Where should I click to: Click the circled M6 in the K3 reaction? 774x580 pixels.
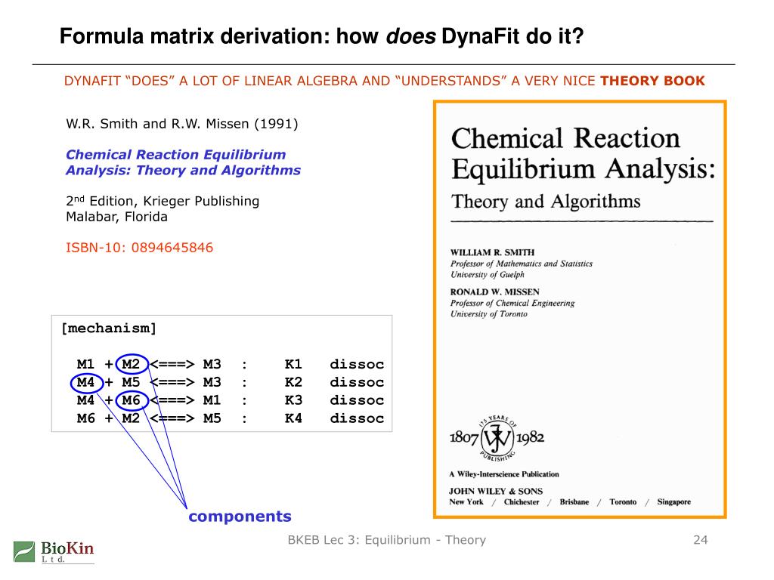click(x=132, y=400)
